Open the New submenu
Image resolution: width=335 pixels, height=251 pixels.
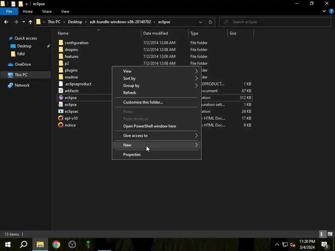tap(157, 145)
